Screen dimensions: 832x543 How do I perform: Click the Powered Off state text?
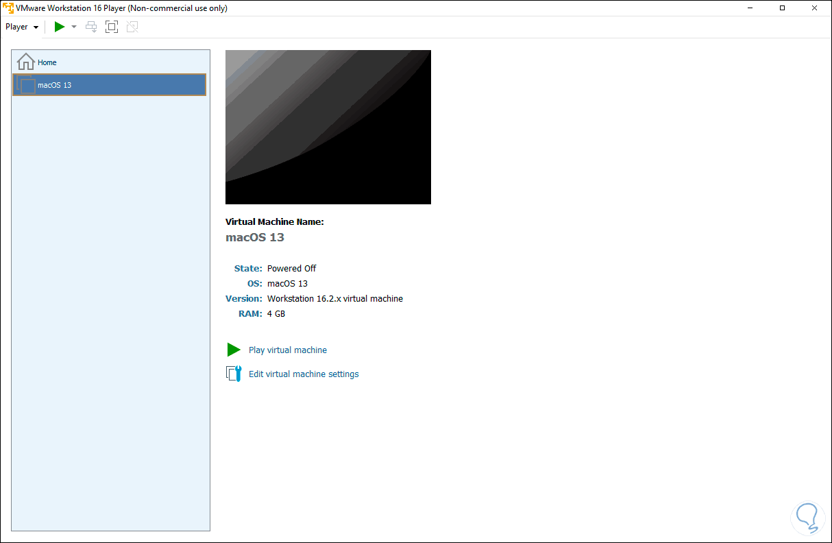tap(291, 269)
